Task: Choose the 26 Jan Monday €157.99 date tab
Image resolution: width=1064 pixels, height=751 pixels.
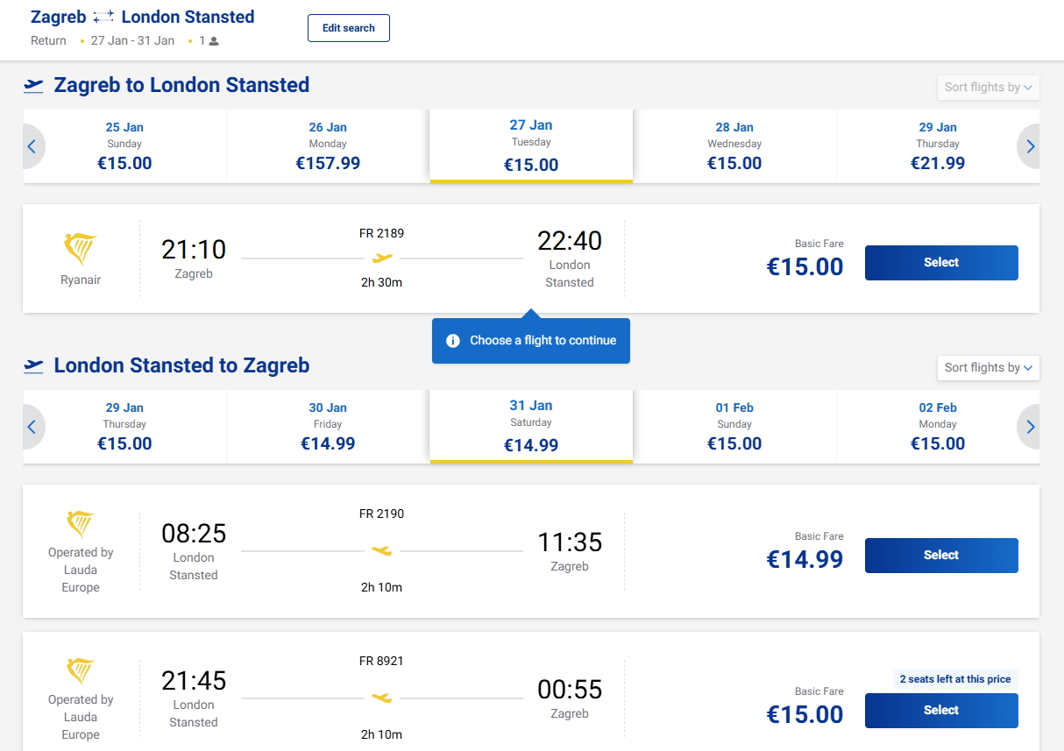Action: coord(328,146)
